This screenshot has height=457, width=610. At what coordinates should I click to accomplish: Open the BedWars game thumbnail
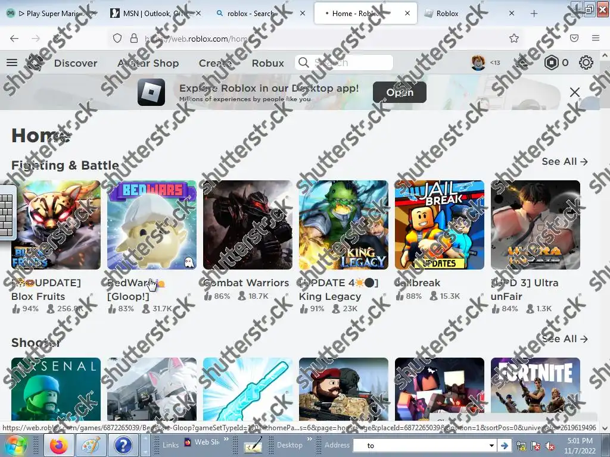click(152, 224)
